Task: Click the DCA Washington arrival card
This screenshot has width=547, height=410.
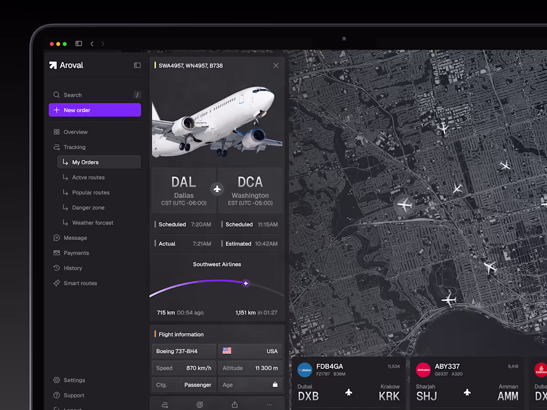Action: pyautogui.click(x=250, y=190)
